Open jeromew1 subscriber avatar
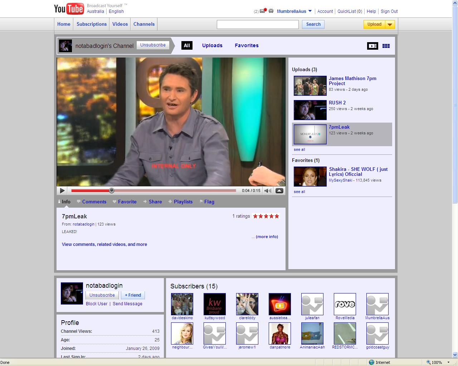Image resolution: width=458 pixels, height=366 pixels. [247, 333]
